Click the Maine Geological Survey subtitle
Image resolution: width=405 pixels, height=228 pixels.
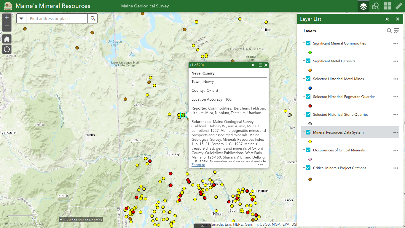tap(145, 6)
